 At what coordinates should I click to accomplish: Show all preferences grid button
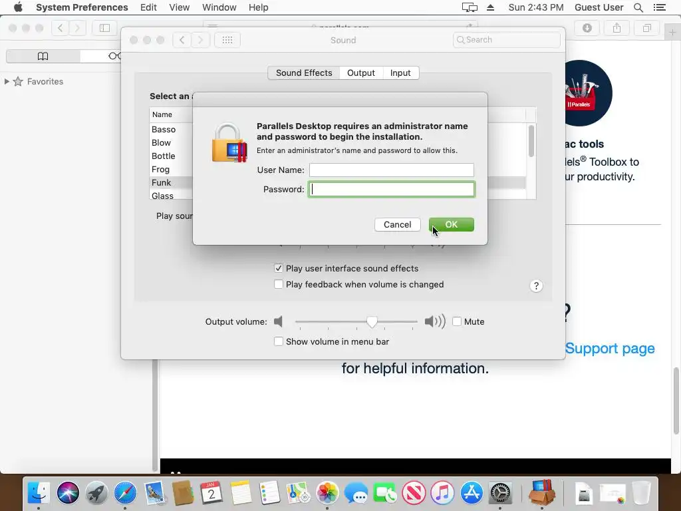point(227,40)
